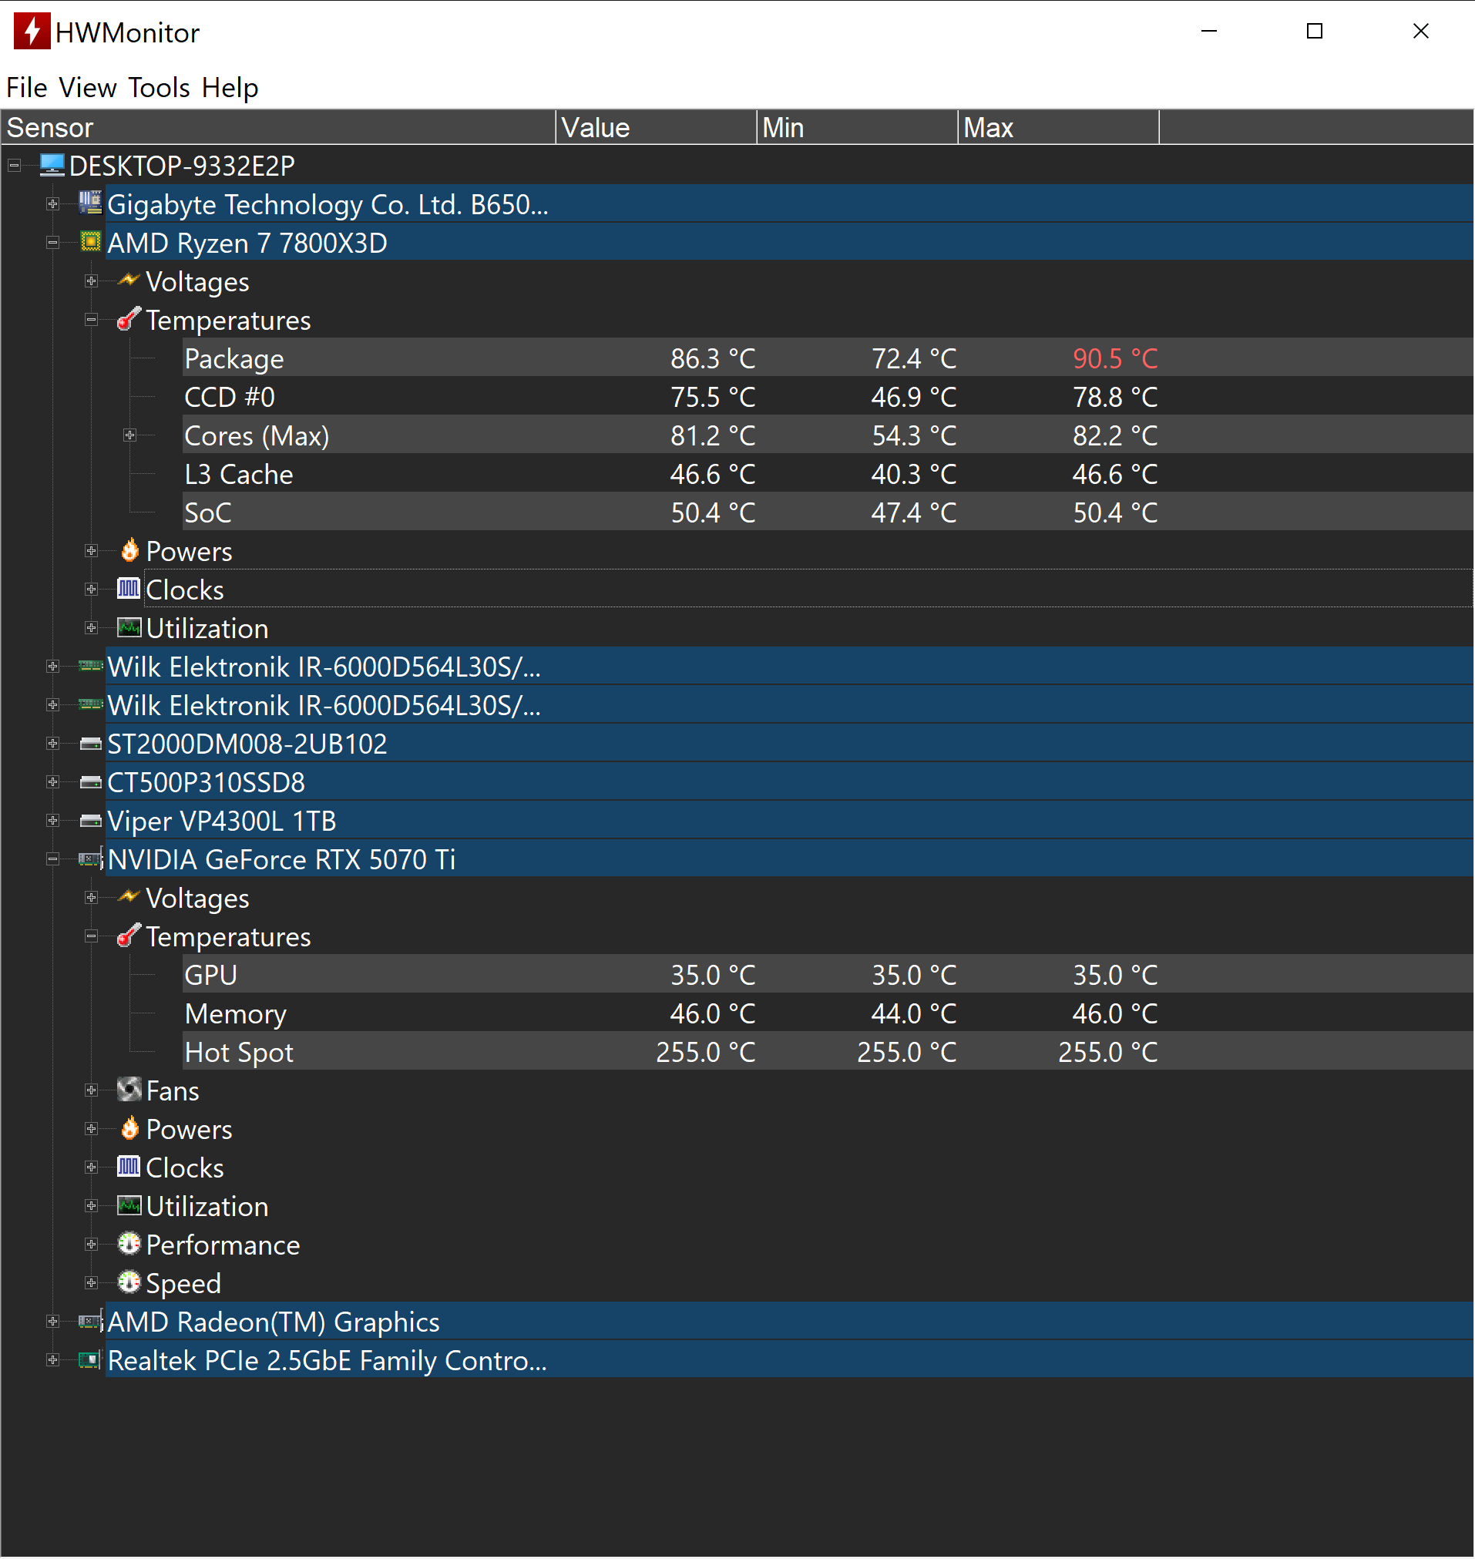The width and height of the screenshot is (1475, 1559).
Task: Expand the Realtek PCIe 2.5GbE node
Action: click(52, 1360)
